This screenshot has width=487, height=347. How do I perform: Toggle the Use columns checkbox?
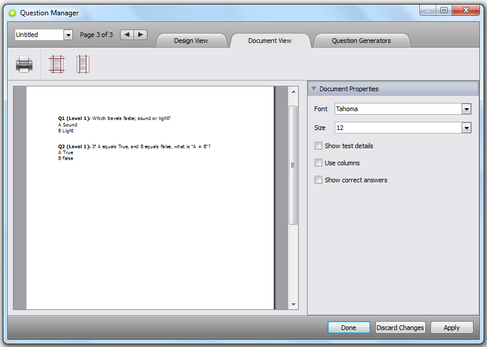click(x=318, y=163)
